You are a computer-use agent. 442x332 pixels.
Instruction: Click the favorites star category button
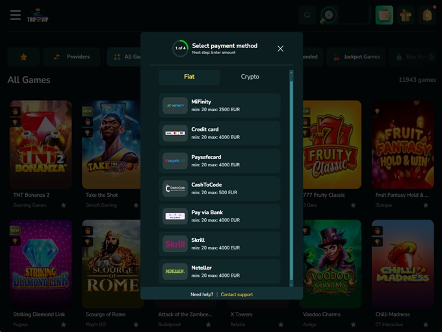tap(23, 57)
